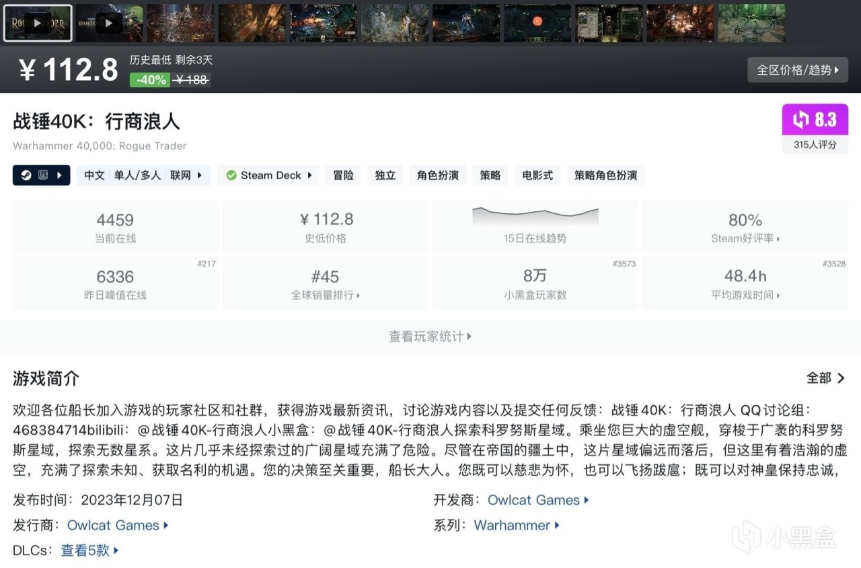Click the purple 8.3 score badge
Viewport: 861px width, 568px height.
click(815, 120)
